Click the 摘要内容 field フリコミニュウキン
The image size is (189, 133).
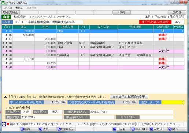41,117
